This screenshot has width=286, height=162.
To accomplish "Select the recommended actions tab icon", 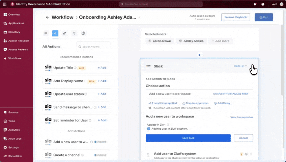I will point(55,33).
